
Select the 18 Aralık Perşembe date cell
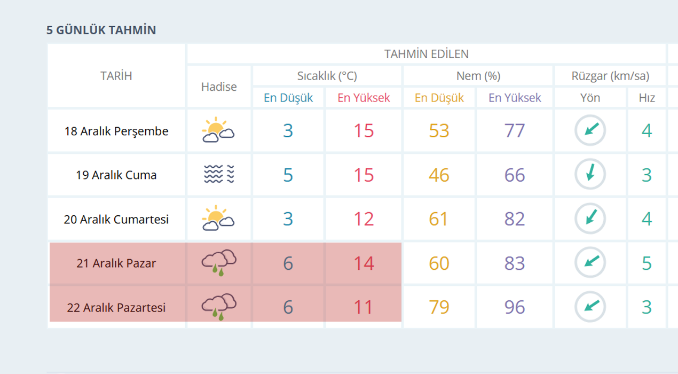116,131
